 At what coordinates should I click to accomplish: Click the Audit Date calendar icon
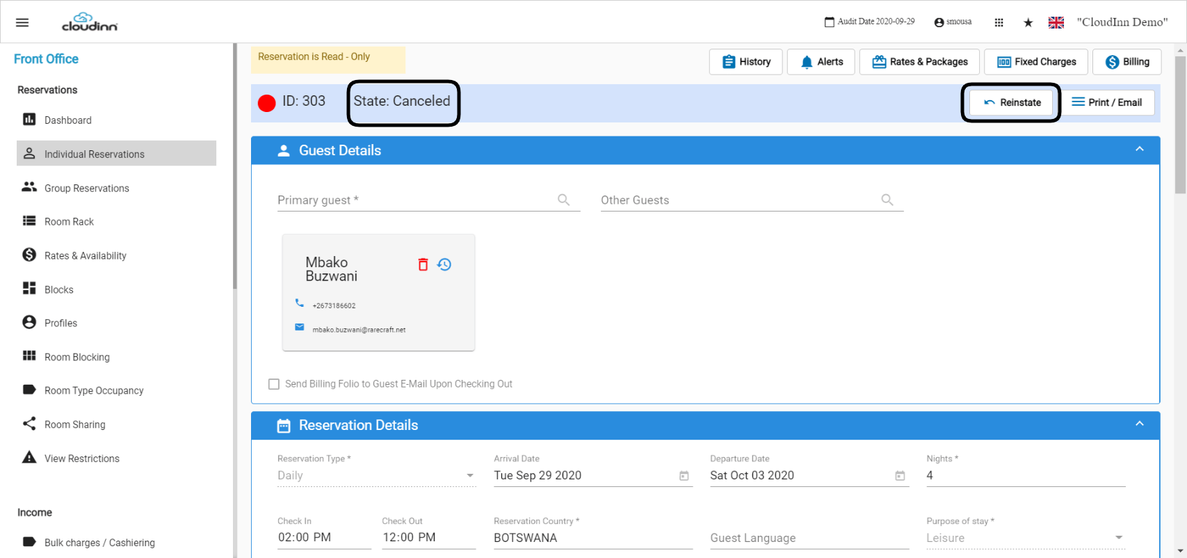click(x=829, y=22)
